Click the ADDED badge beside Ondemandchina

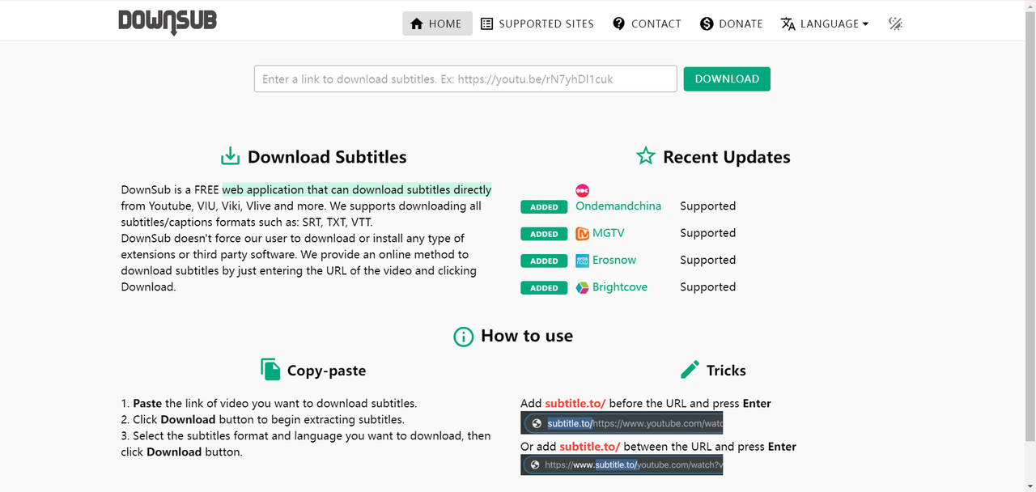click(x=544, y=207)
